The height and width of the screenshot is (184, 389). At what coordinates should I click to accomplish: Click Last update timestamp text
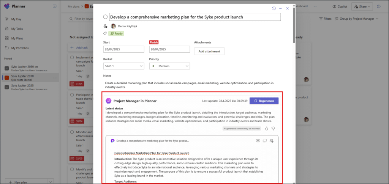tap(225, 101)
